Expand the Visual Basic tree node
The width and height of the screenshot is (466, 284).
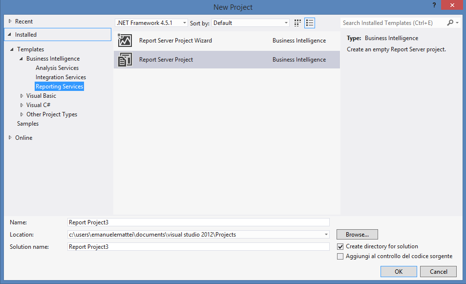pyautogui.click(x=21, y=96)
